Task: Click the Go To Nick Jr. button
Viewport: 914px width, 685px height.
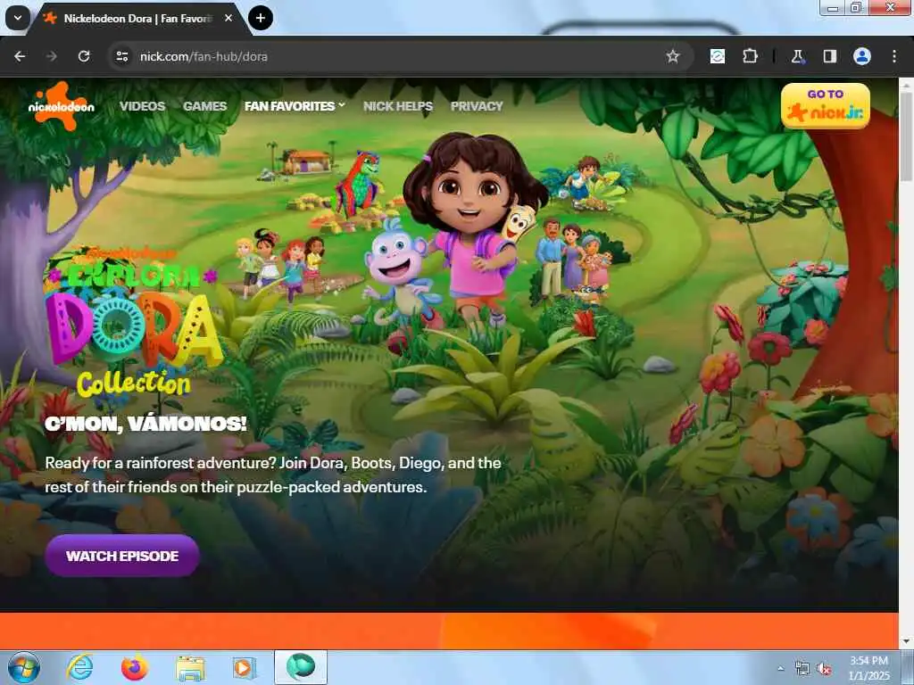Action: 826,106
